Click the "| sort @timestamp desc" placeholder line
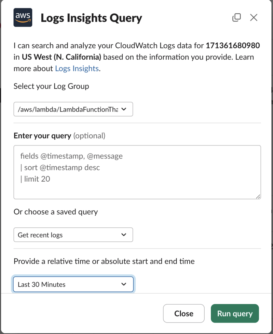Screen dimensions: 273x334 [x=61, y=167]
